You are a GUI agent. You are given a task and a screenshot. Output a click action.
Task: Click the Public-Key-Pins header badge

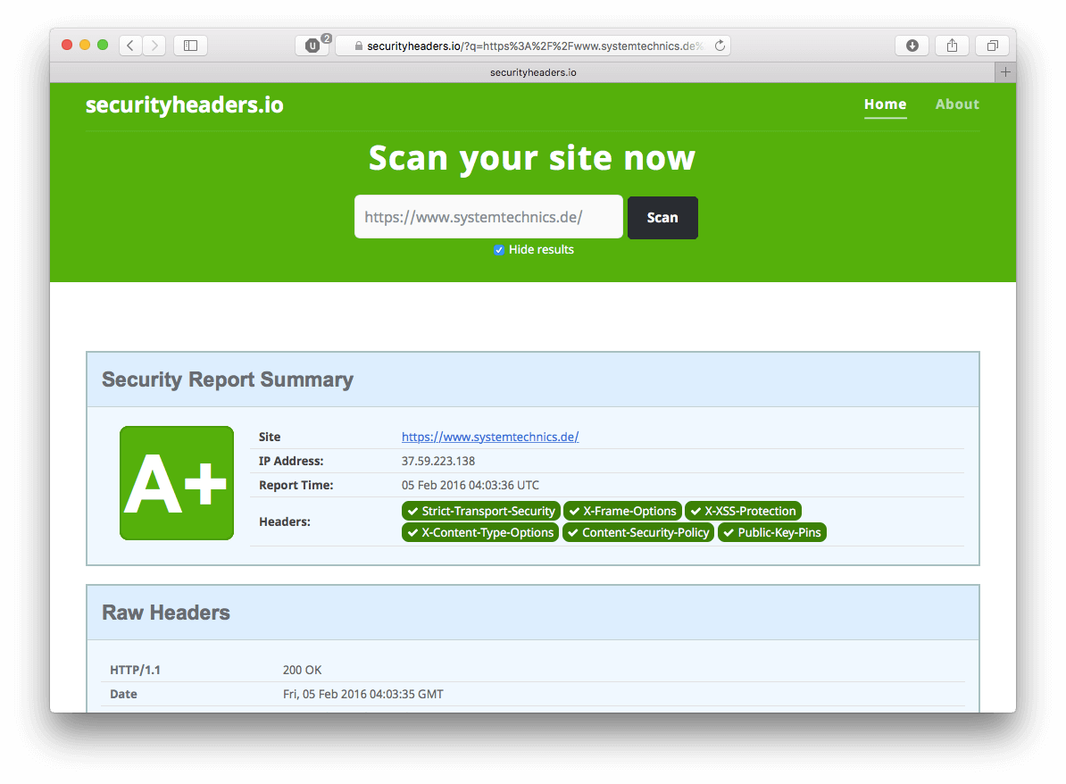(x=772, y=532)
